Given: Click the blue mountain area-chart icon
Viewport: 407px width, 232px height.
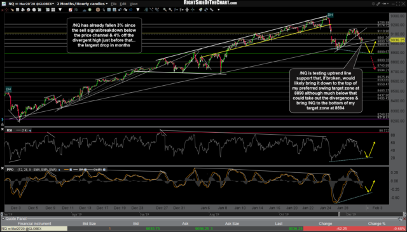Looking at the screenshot, I should (x=85, y=10).
